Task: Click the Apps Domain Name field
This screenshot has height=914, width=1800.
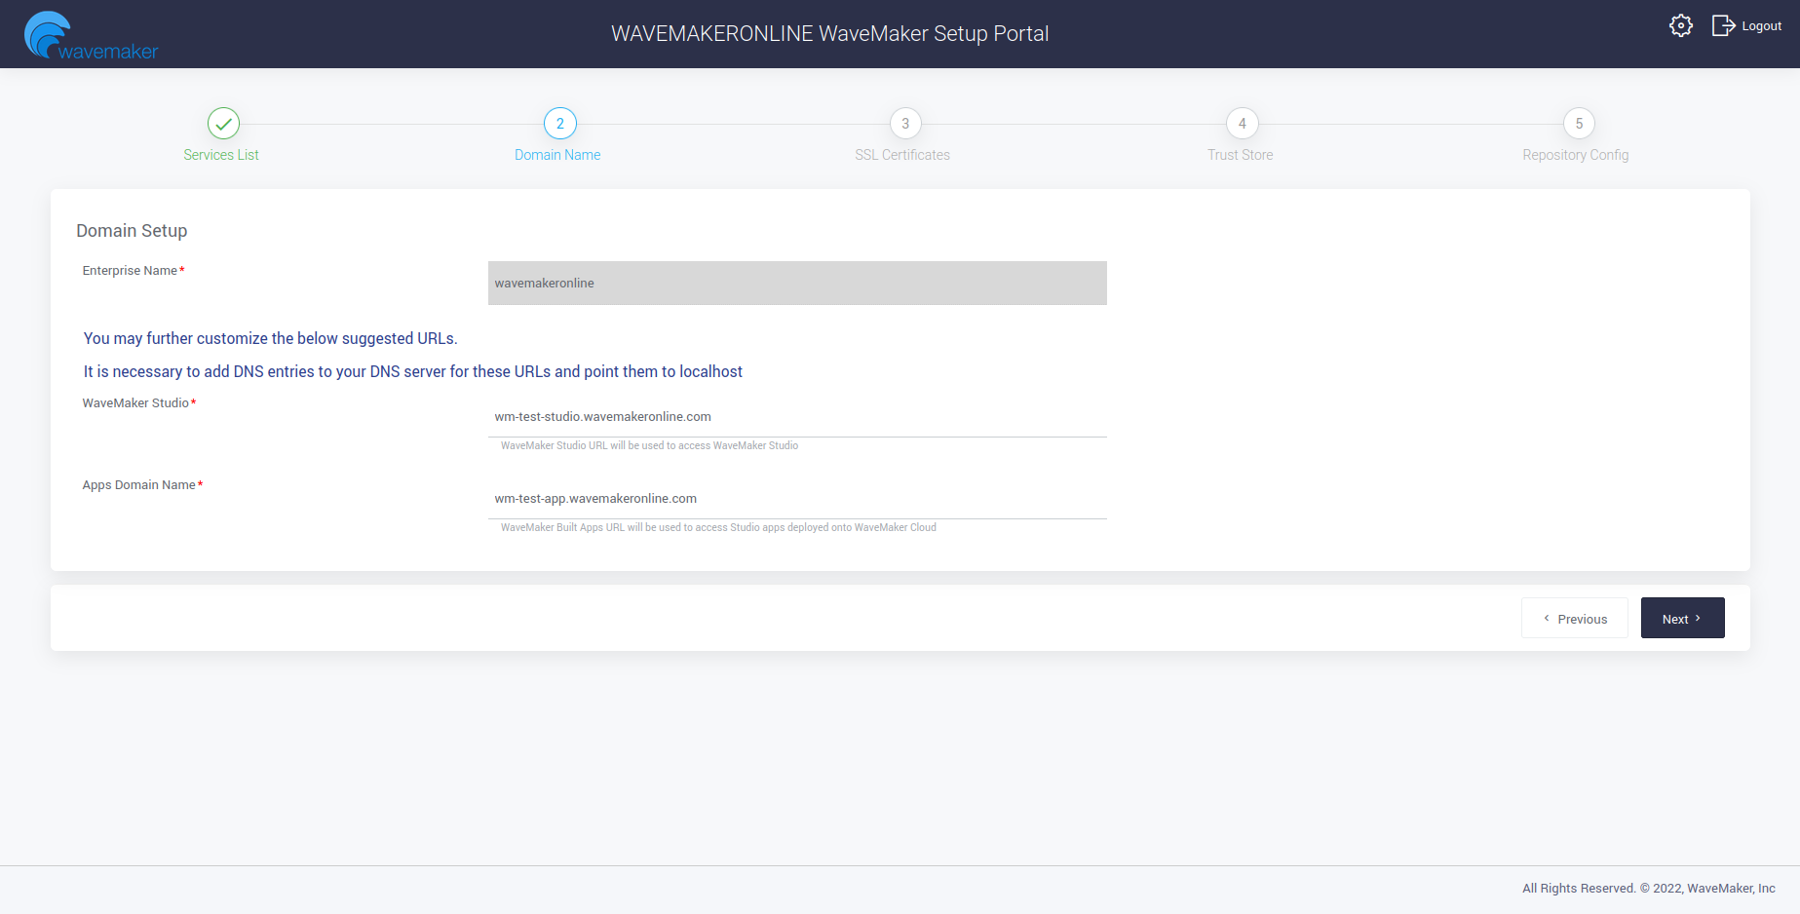Action: pyautogui.click(x=796, y=498)
